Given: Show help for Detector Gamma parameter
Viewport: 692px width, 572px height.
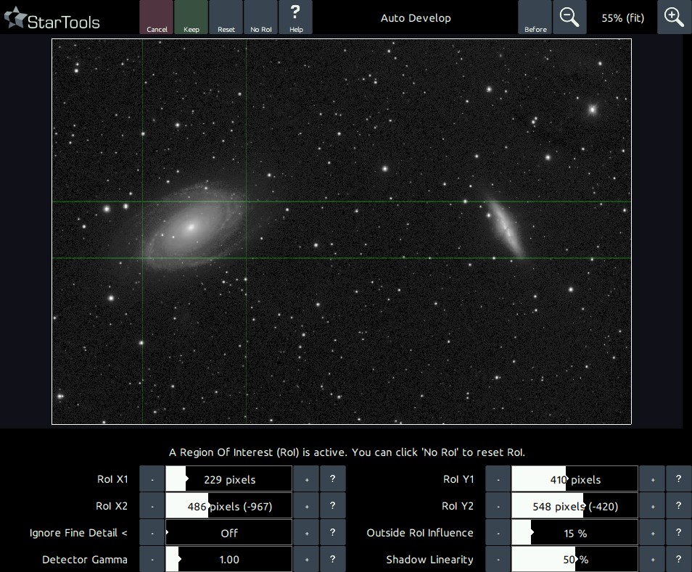Looking at the screenshot, I should pyautogui.click(x=332, y=559).
